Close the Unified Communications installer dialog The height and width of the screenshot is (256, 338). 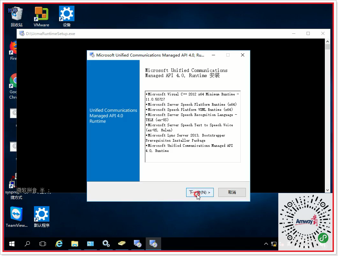(x=243, y=55)
